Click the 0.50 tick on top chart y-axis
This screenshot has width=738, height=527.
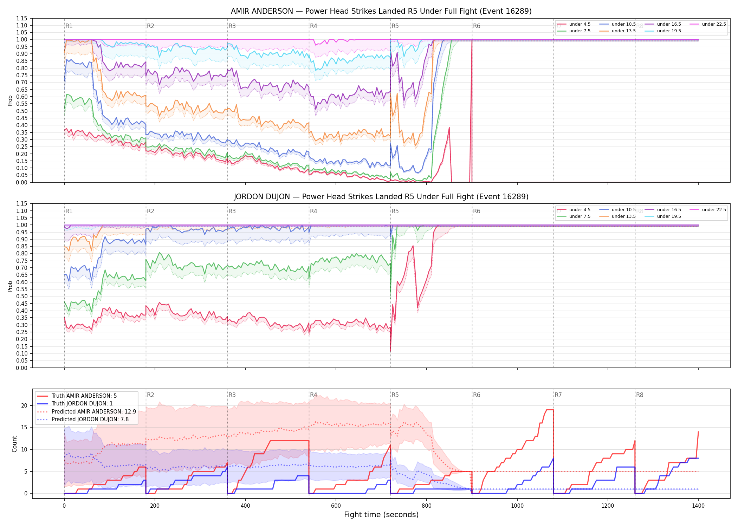22,111
